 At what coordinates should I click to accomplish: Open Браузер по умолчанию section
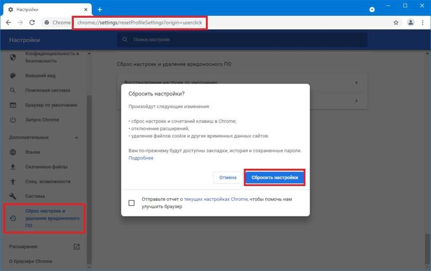(x=51, y=105)
